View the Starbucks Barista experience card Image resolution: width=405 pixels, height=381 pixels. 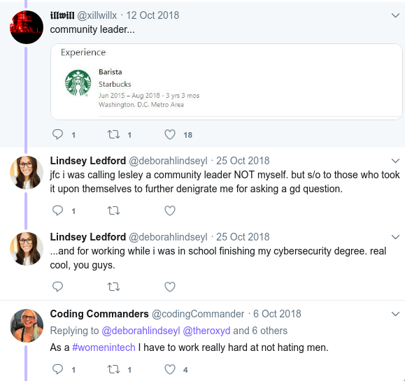click(x=226, y=82)
